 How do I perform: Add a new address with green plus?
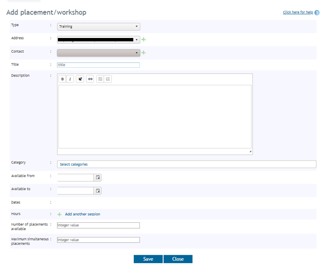click(x=144, y=39)
